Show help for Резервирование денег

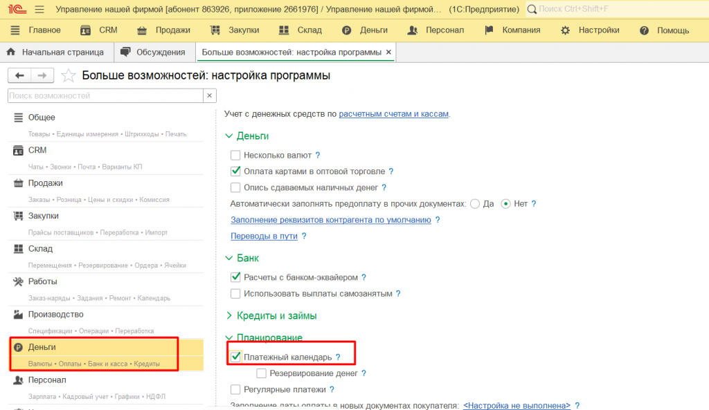[364, 373]
